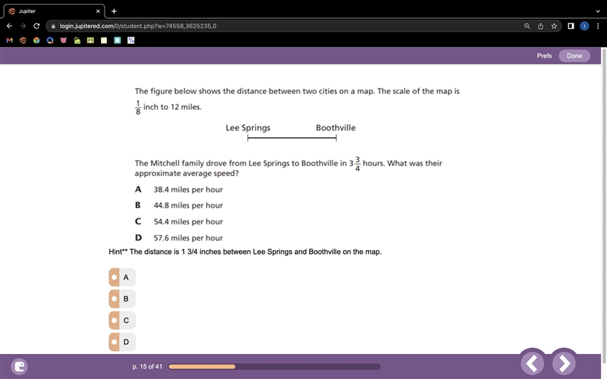Open the browser side panel

tap(571, 26)
